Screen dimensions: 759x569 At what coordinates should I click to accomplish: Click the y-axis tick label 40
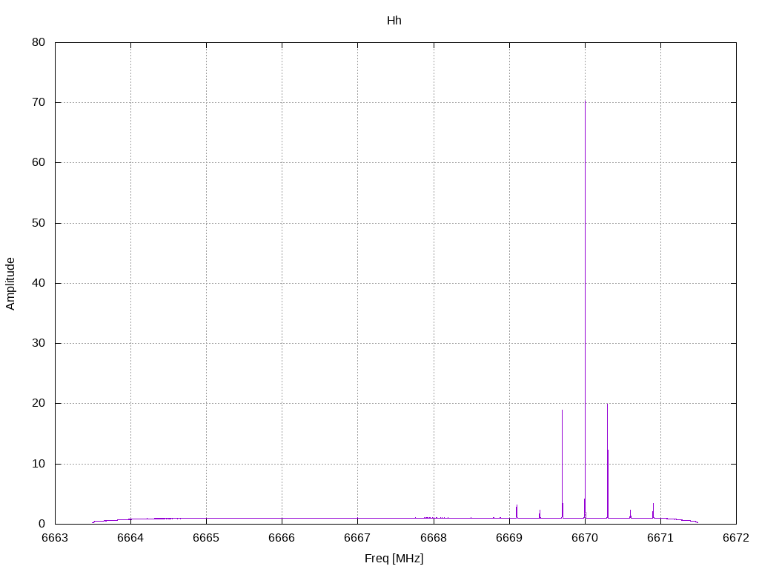click(x=39, y=283)
